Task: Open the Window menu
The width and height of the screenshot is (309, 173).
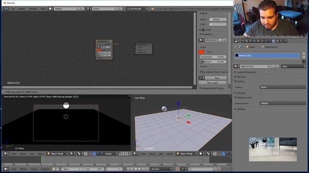Action: click(x=33, y=9)
